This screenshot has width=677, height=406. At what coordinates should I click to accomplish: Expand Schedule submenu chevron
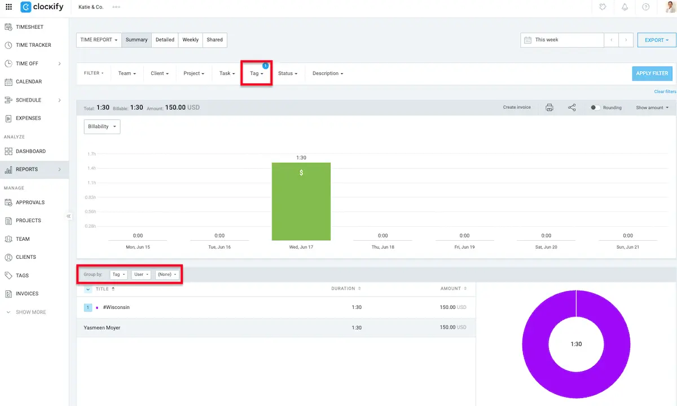(x=60, y=100)
